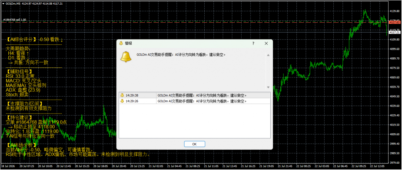Click the 21 Jul 02:05 time axis label
402x170 pixels.
tap(155, 166)
